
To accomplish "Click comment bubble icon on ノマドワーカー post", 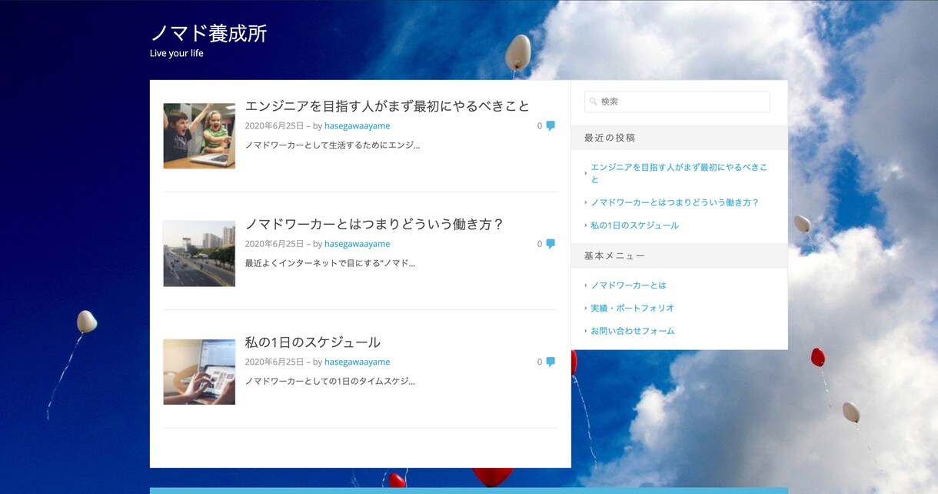I will click(x=550, y=244).
